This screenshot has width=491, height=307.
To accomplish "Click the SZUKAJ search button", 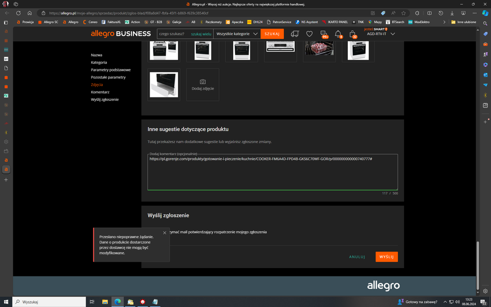I will click(x=272, y=34).
